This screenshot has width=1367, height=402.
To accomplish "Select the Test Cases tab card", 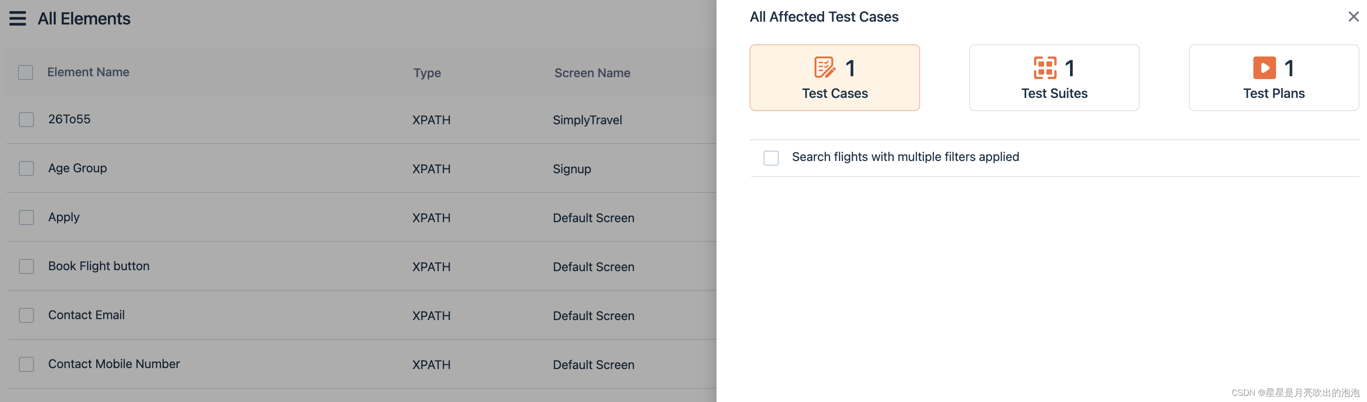I will point(834,77).
